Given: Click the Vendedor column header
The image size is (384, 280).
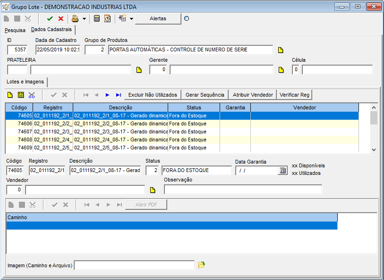Looking at the screenshot, I should click(x=304, y=107).
